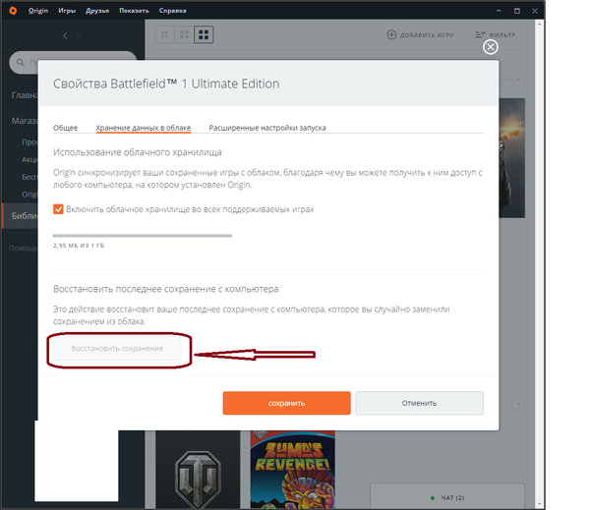590x510 pixels.
Task: Minimize the Origin window
Action: (499, 11)
